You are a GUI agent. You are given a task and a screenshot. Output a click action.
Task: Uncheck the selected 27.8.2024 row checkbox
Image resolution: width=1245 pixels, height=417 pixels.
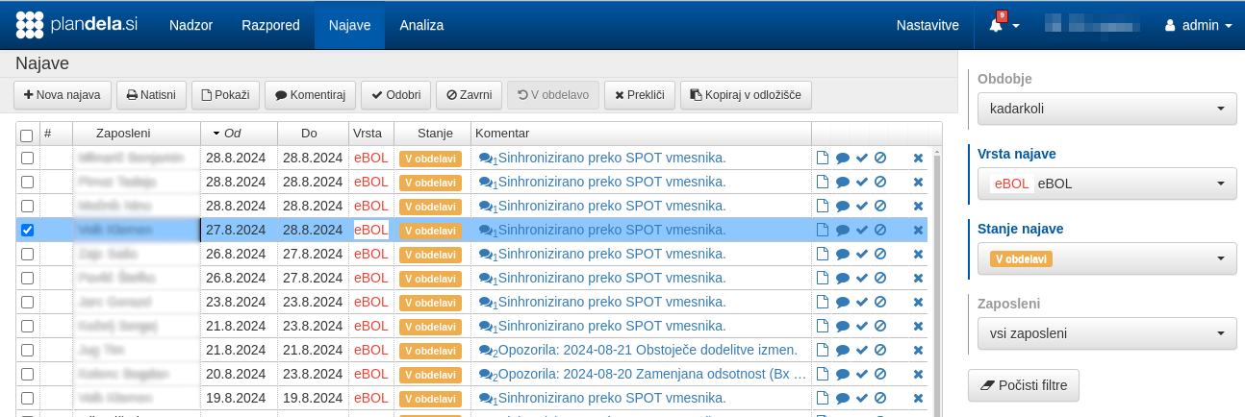[x=27, y=231]
